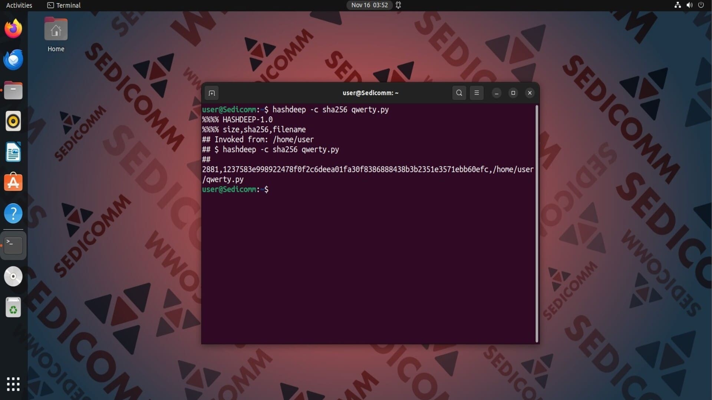
Task: Open LibreOffice Writer from dock
Action: click(x=13, y=152)
